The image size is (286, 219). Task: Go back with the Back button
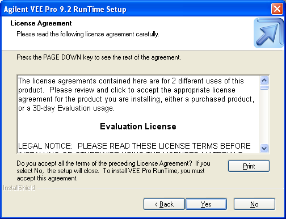pos(164,204)
